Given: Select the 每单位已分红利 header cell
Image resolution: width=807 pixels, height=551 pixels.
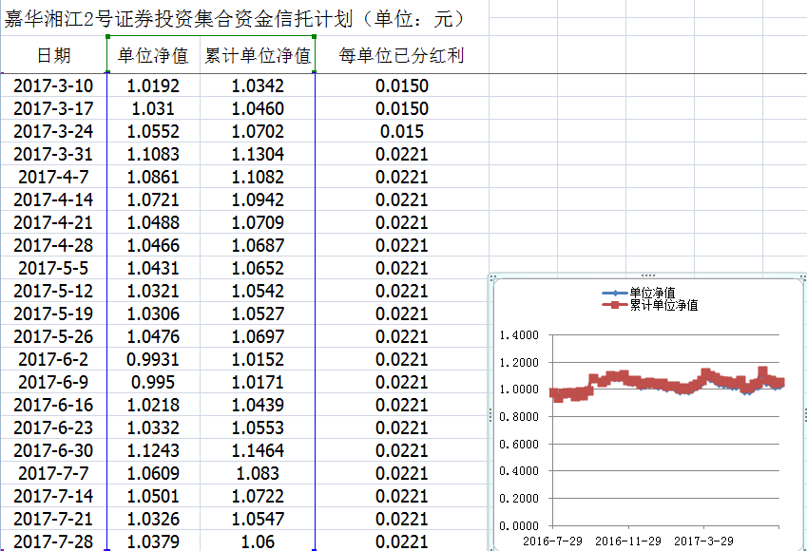Looking at the screenshot, I should (401, 56).
